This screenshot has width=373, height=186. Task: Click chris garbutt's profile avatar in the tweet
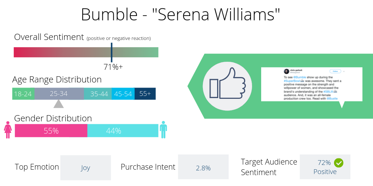[287, 71]
